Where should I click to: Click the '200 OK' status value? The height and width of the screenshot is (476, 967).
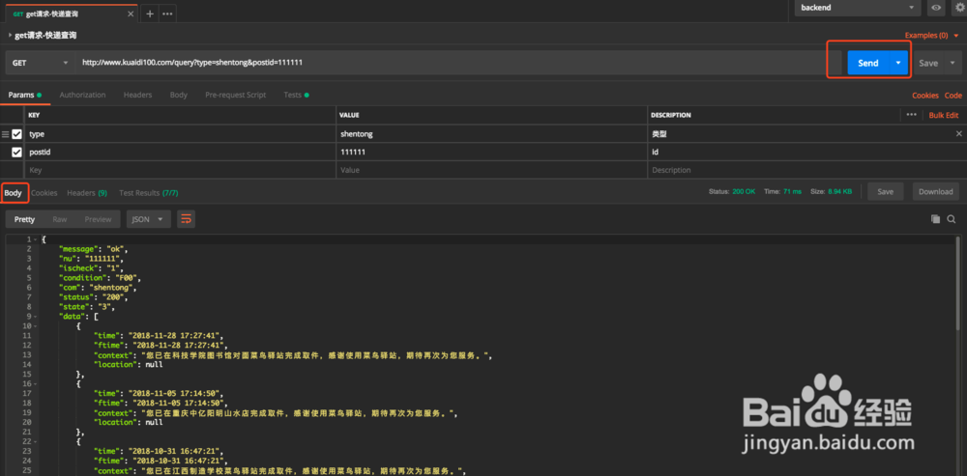(744, 191)
